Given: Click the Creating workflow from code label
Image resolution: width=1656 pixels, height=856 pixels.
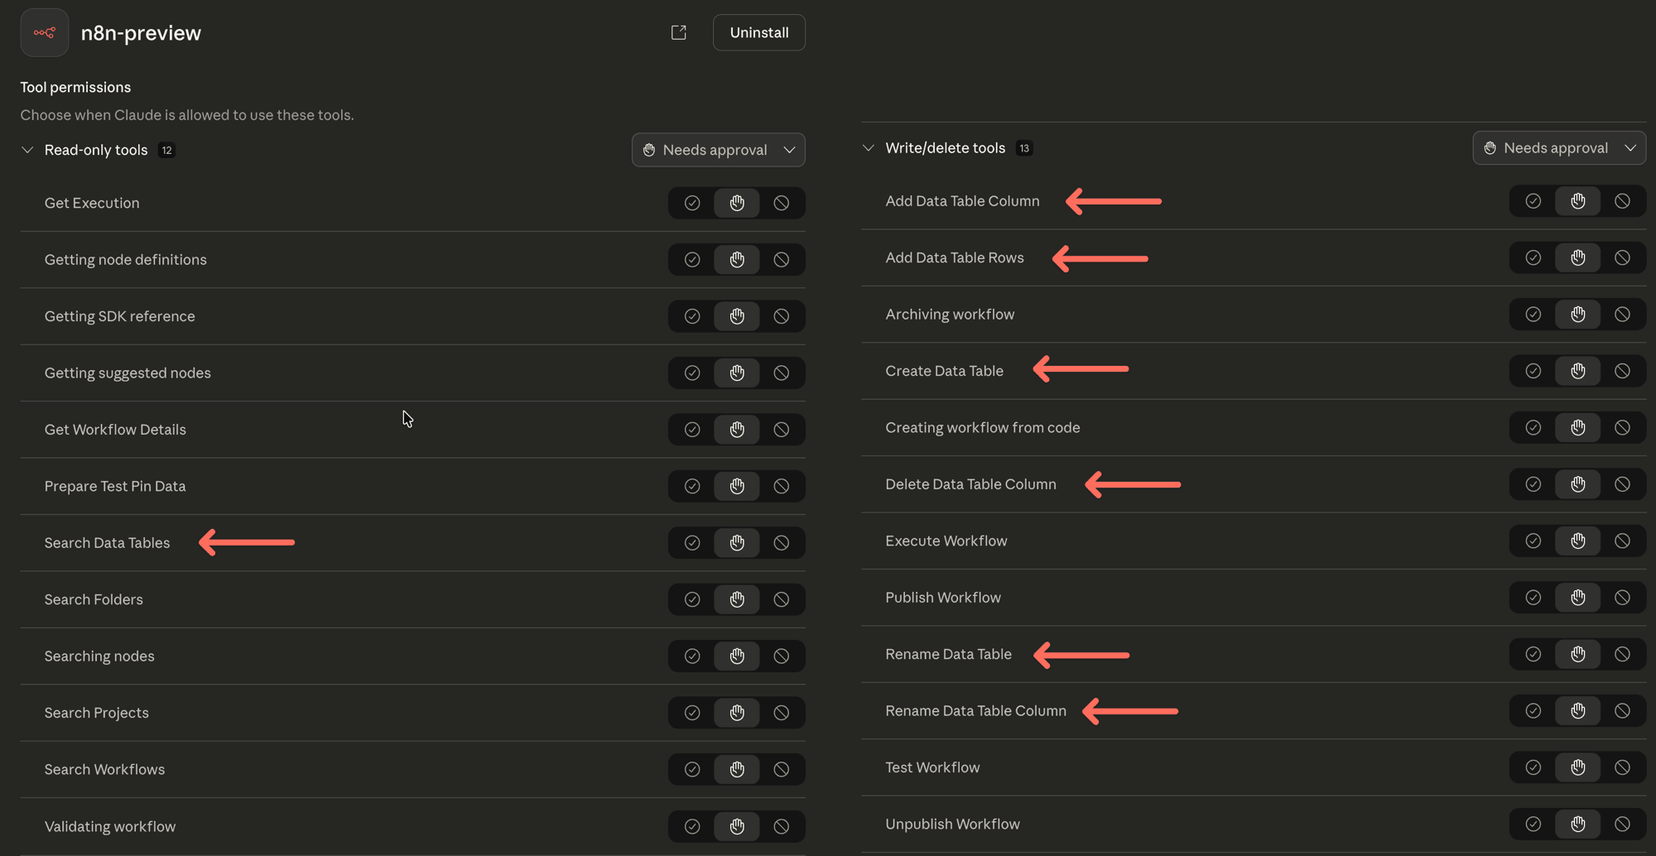Looking at the screenshot, I should (x=983, y=428).
